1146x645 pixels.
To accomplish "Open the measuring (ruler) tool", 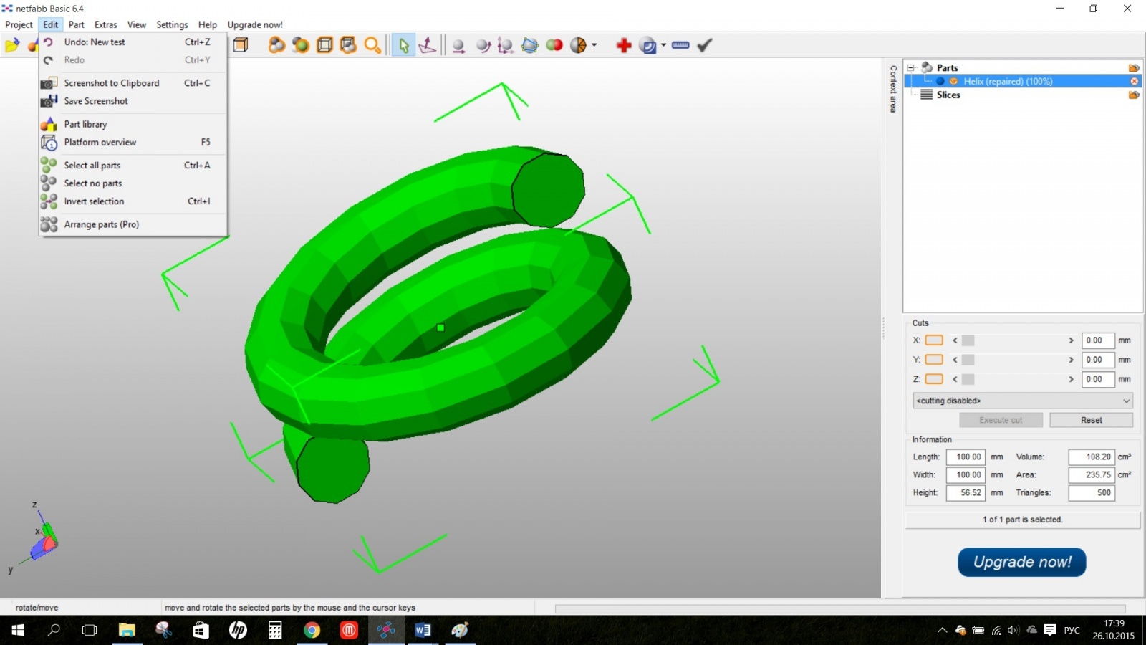I will pos(680,44).
